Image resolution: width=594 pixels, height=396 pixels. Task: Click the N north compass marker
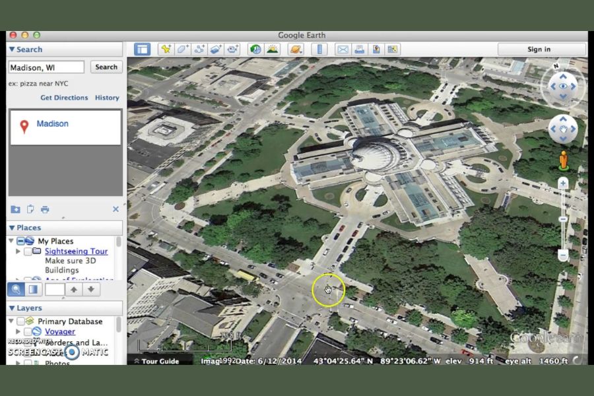point(556,66)
